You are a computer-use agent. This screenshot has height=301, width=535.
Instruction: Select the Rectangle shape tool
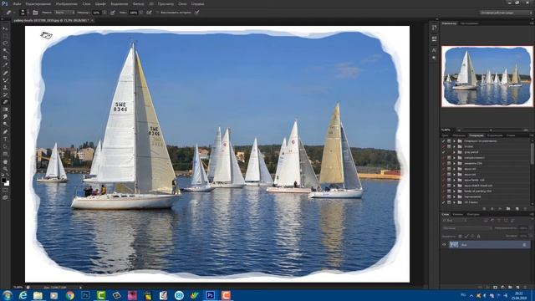point(5,154)
